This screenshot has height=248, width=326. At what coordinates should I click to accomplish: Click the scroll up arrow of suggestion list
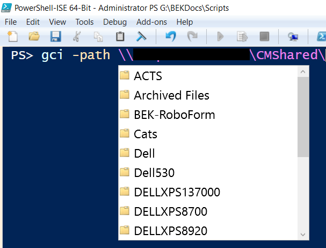click(303, 72)
